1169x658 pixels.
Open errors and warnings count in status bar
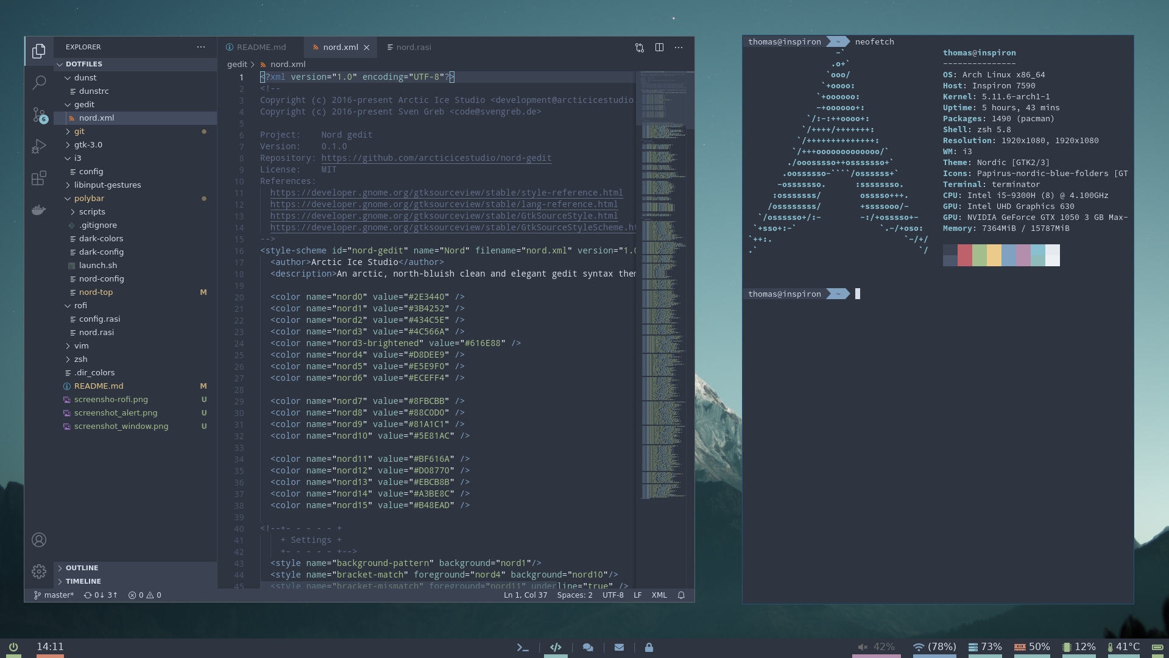145,595
